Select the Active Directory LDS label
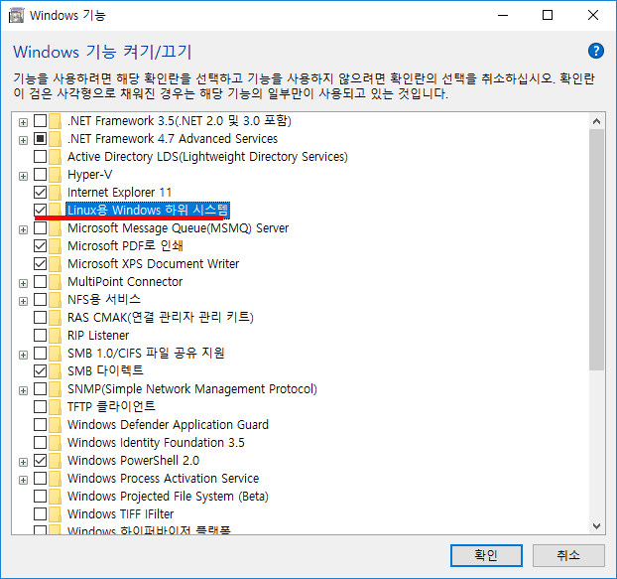 click(x=207, y=156)
